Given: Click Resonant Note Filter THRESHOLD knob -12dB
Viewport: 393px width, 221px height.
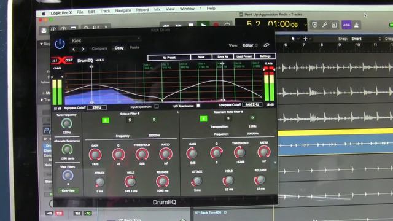Looking at the screenshot, I should tap(240, 152).
